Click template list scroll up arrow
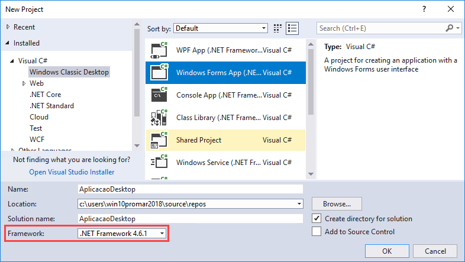 [x=311, y=44]
